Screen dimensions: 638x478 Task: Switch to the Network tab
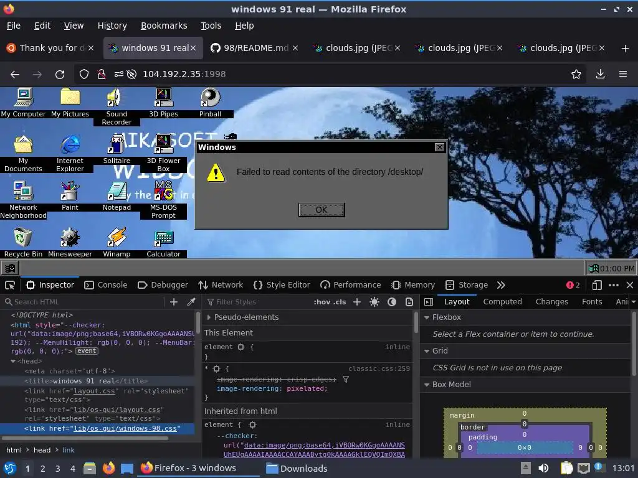(x=221, y=285)
